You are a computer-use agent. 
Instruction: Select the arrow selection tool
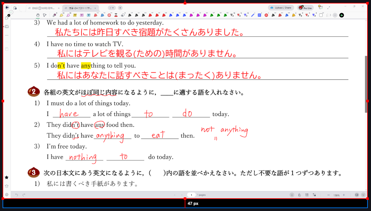(x=45, y=15)
